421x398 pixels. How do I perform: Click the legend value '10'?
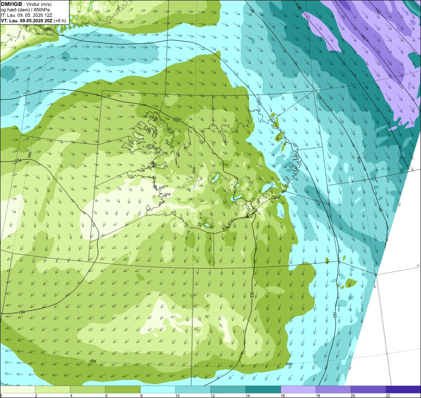pos(178,395)
